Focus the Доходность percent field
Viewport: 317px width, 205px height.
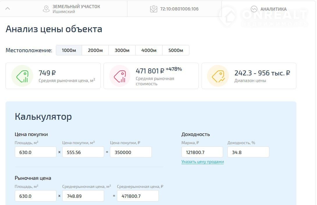coord(248,152)
